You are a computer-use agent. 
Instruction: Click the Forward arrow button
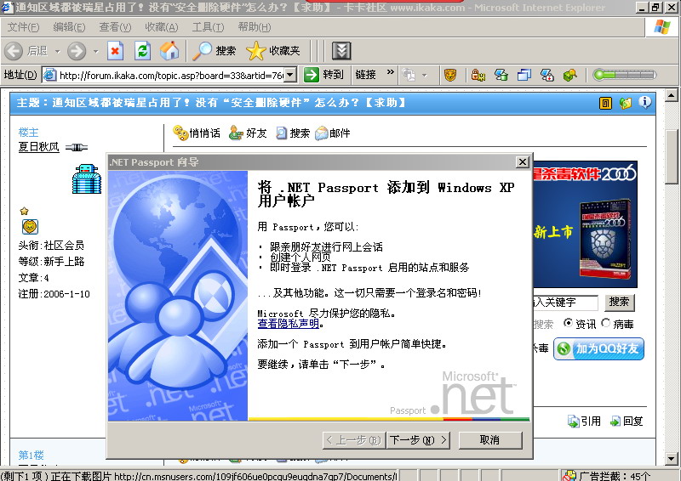pos(77,51)
